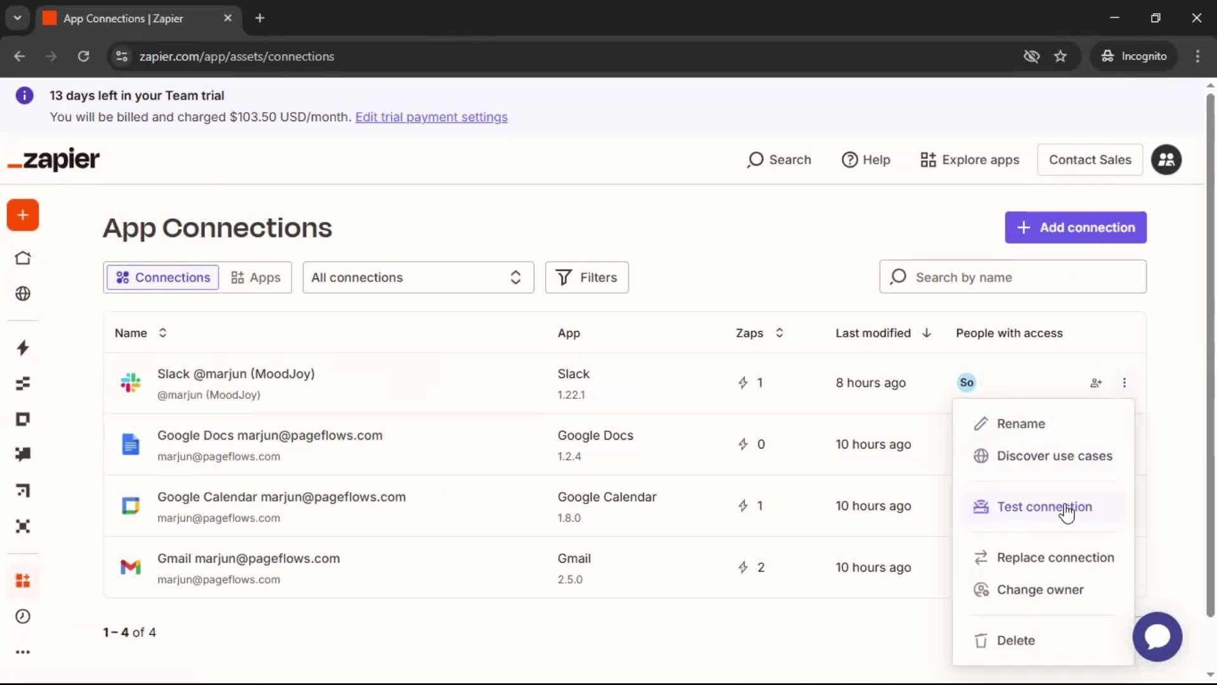This screenshot has width=1217, height=685.
Task: Click the Google Docs app icon
Action: pos(131,444)
